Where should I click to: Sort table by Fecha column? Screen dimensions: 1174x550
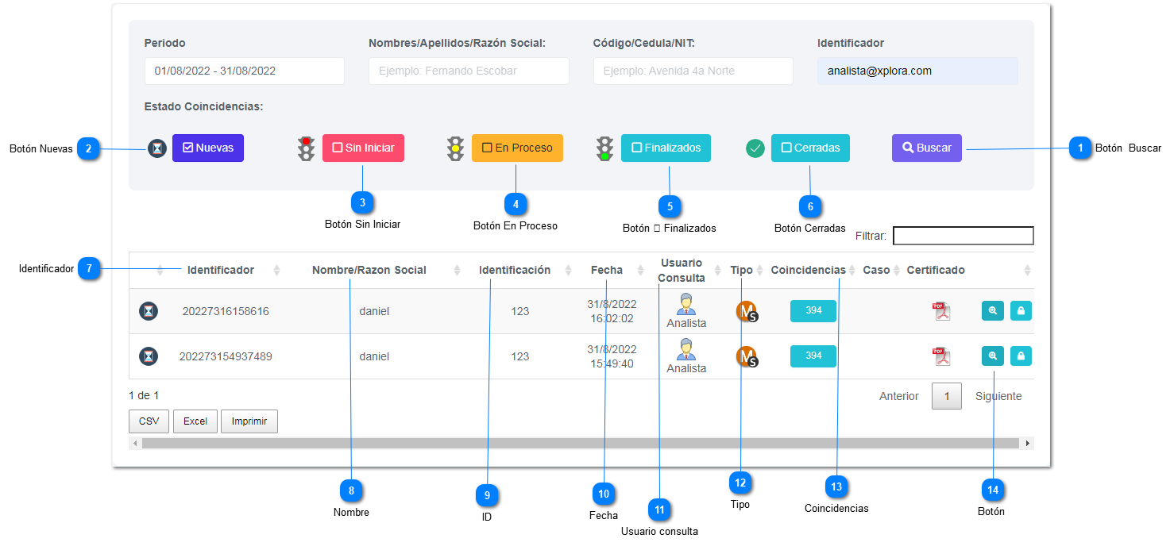click(640, 271)
